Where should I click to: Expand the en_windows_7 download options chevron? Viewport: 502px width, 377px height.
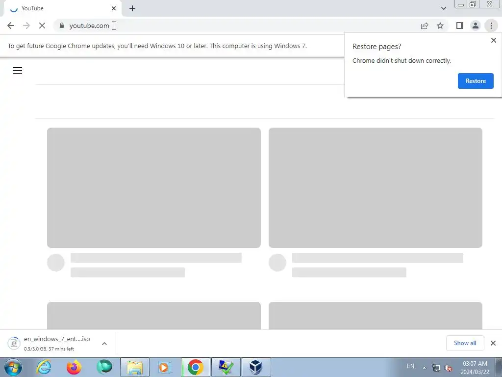[104, 344]
